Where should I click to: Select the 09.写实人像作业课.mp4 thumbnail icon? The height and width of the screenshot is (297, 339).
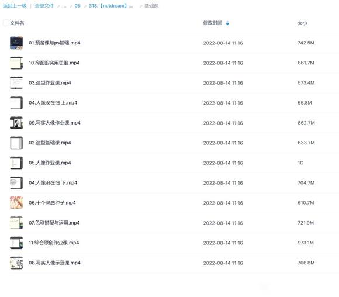[16, 123]
